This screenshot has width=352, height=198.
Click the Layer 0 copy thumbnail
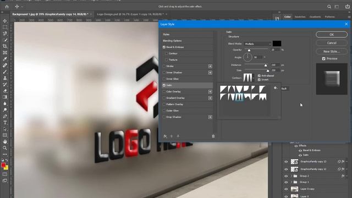[x=294, y=189]
